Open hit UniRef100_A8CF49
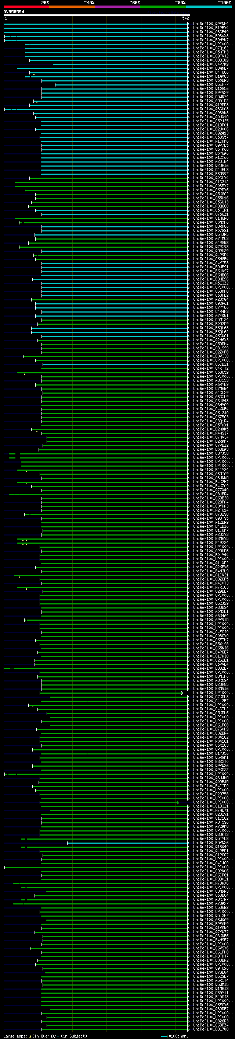 [211, 32]
